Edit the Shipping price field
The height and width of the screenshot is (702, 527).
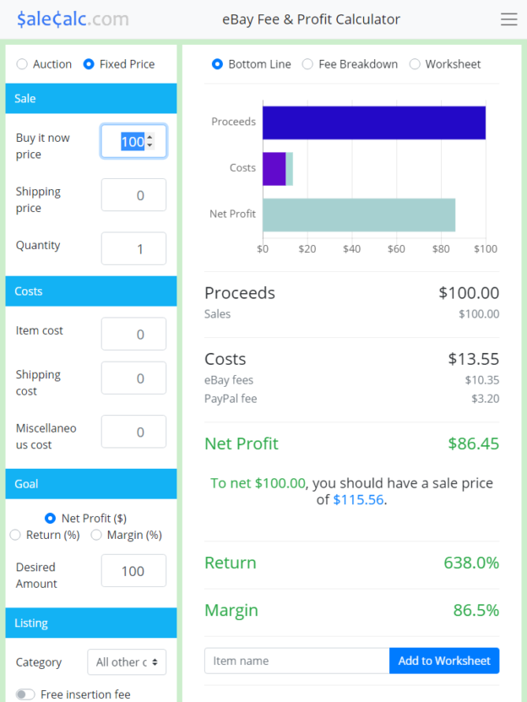pyautogui.click(x=133, y=194)
